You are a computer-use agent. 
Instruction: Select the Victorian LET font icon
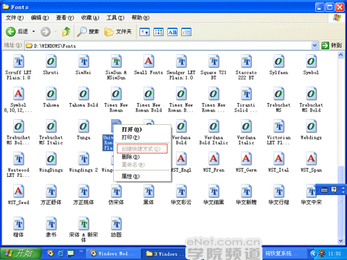click(x=279, y=127)
